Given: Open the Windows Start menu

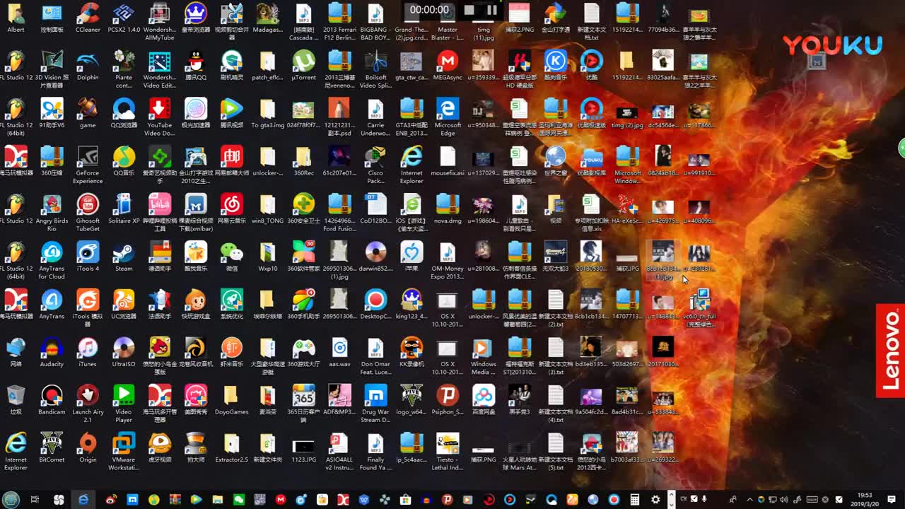Looking at the screenshot, I should pyautogui.click(x=11, y=499).
